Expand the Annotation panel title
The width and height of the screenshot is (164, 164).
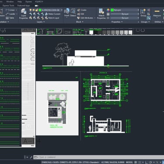pyautogui.click(x=4, y=22)
